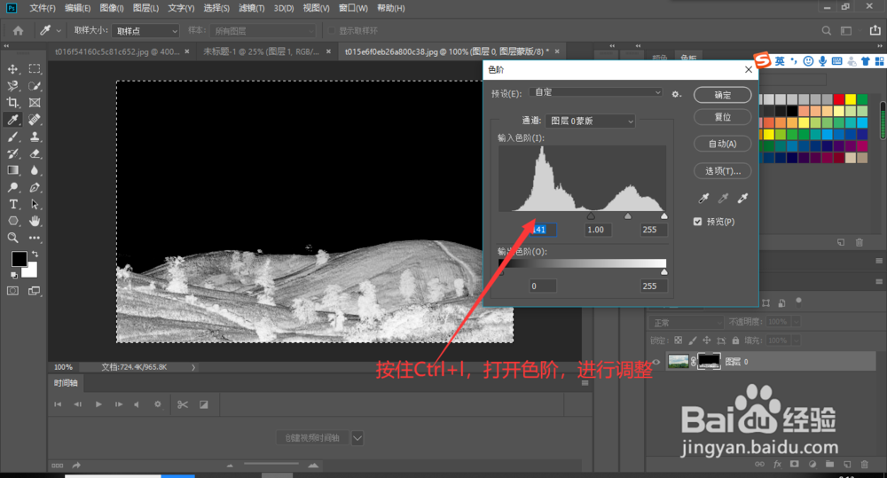This screenshot has width=887, height=478.
Task: Select the Layer 0 mask thumbnail
Action: [x=709, y=361]
